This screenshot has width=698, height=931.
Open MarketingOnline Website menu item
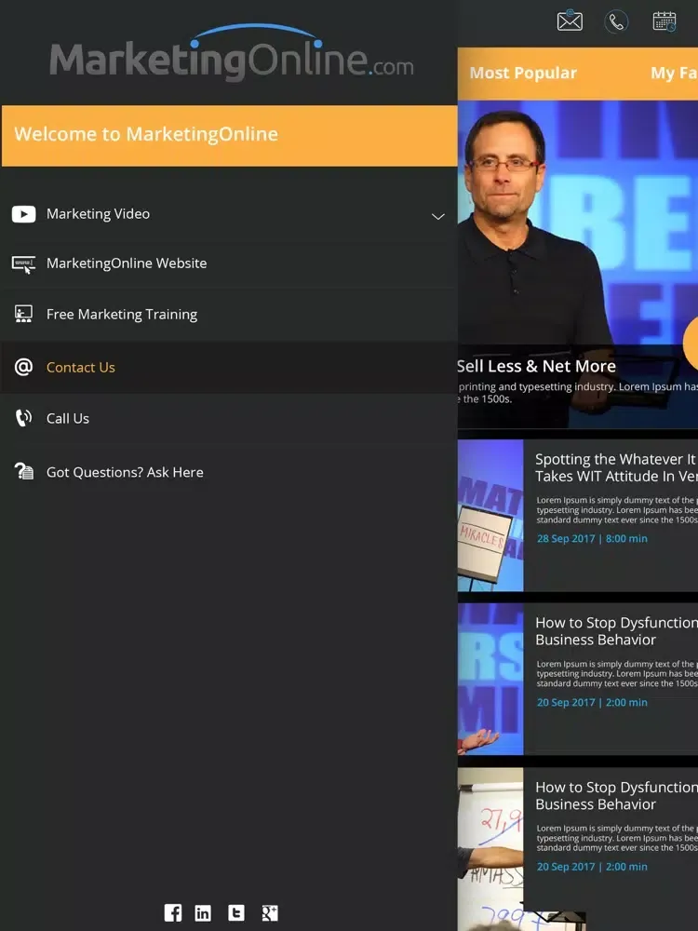229,263
